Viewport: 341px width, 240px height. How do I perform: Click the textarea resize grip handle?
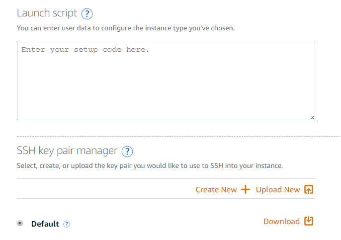(312, 117)
